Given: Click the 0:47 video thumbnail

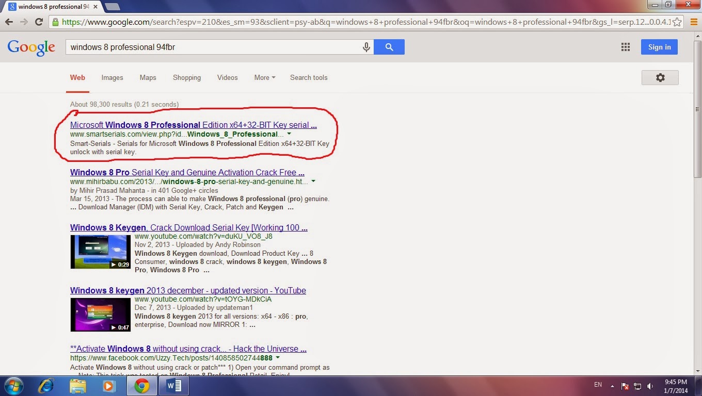Looking at the screenshot, I should [x=101, y=315].
